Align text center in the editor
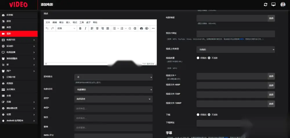The width and height of the screenshot is (290, 138). click(x=97, y=28)
